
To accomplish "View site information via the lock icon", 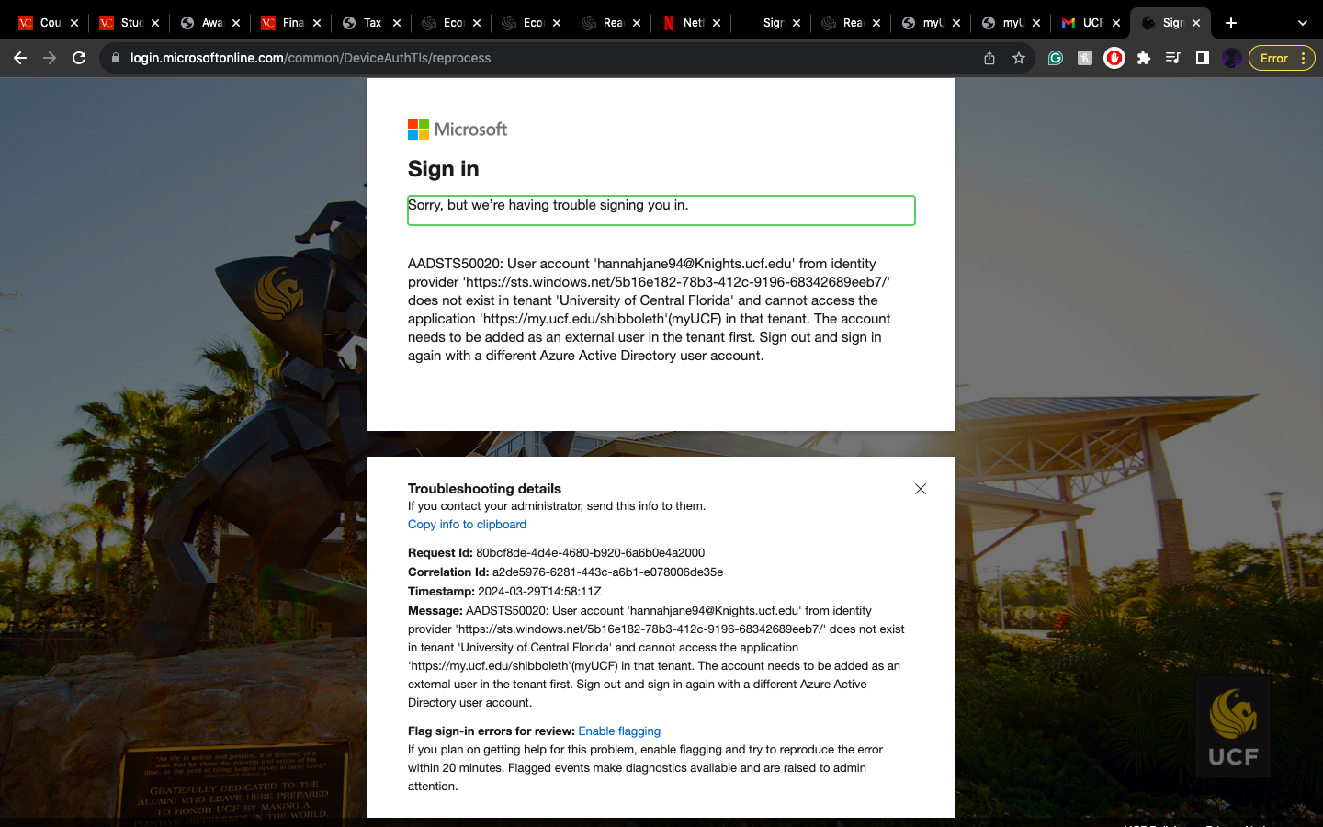I will (115, 58).
